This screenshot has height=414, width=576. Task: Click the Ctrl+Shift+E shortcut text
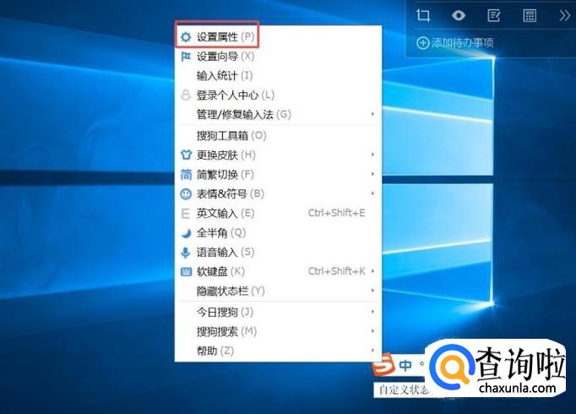(x=336, y=213)
